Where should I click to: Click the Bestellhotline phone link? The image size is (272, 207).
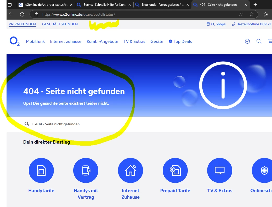point(252,24)
